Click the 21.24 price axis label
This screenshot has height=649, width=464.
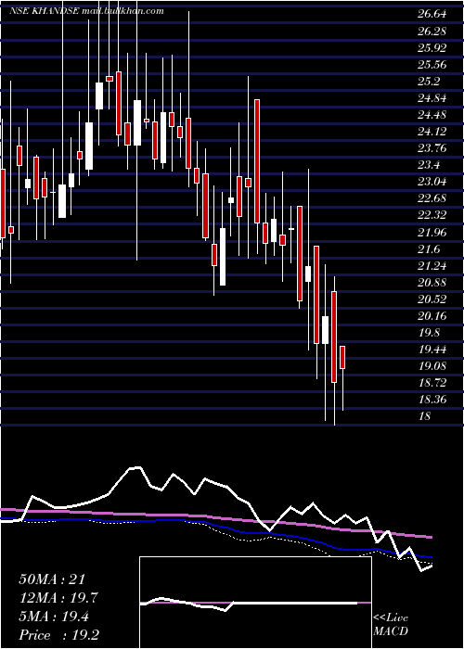(x=432, y=266)
